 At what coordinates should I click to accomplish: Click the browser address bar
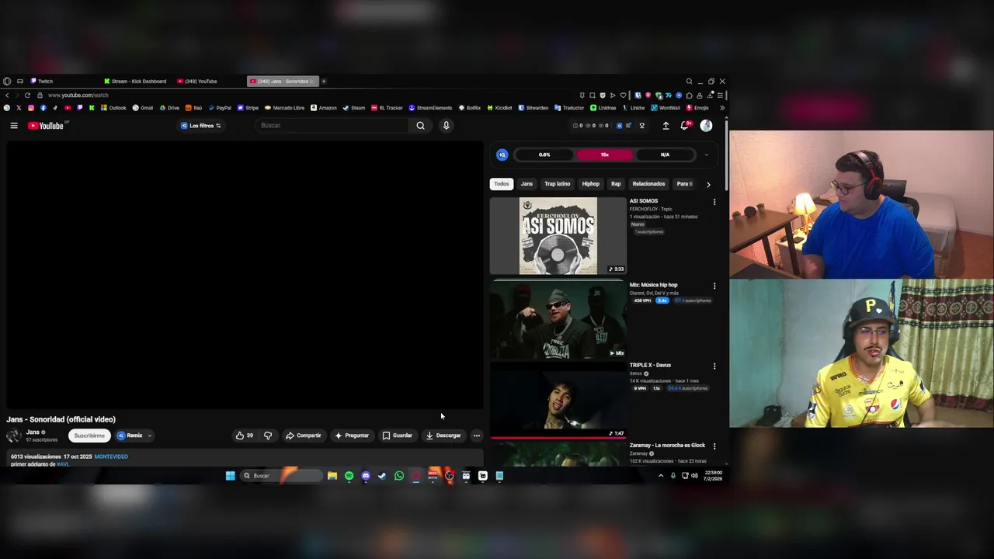311,95
